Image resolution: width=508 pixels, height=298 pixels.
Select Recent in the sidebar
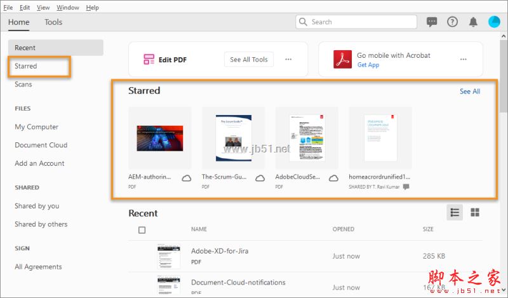point(56,48)
